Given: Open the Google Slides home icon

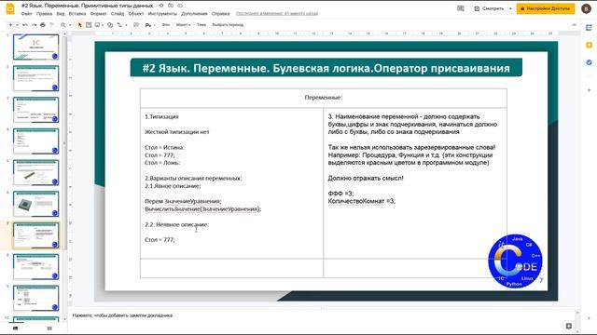Looking at the screenshot, I should click(10, 8).
